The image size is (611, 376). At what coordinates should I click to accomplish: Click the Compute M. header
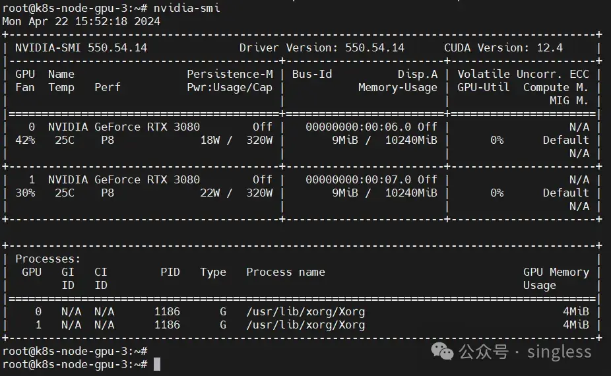click(556, 87)
